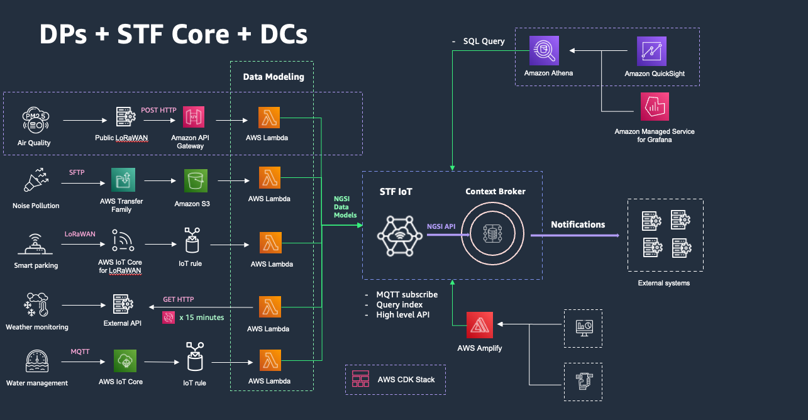Click the Amazon Athena icon
Viewport: 808px width, 420px height.
point(544,51)
